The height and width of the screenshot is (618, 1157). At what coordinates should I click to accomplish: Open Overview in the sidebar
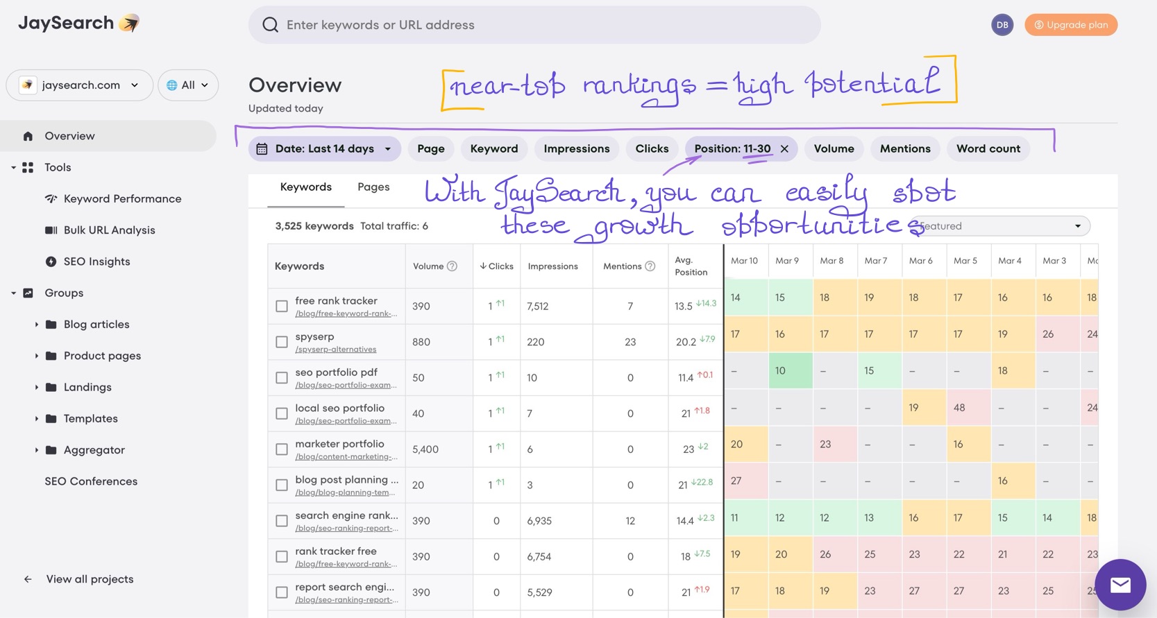pyautogui.click(x=108, y=136)
